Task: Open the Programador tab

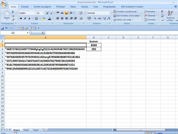Action: point(109,7)
